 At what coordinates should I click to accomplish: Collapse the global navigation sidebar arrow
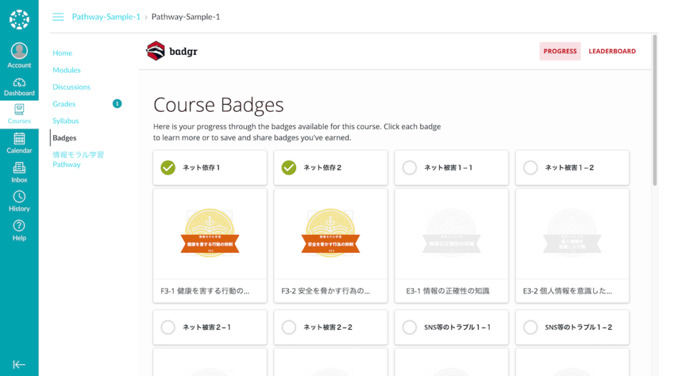coord(19,364)
